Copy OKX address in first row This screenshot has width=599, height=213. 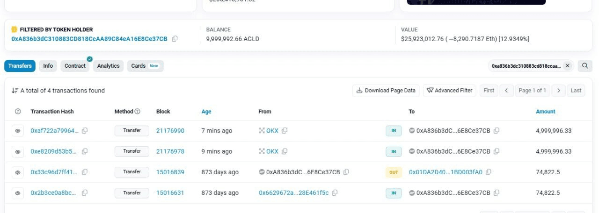(284, 131)
